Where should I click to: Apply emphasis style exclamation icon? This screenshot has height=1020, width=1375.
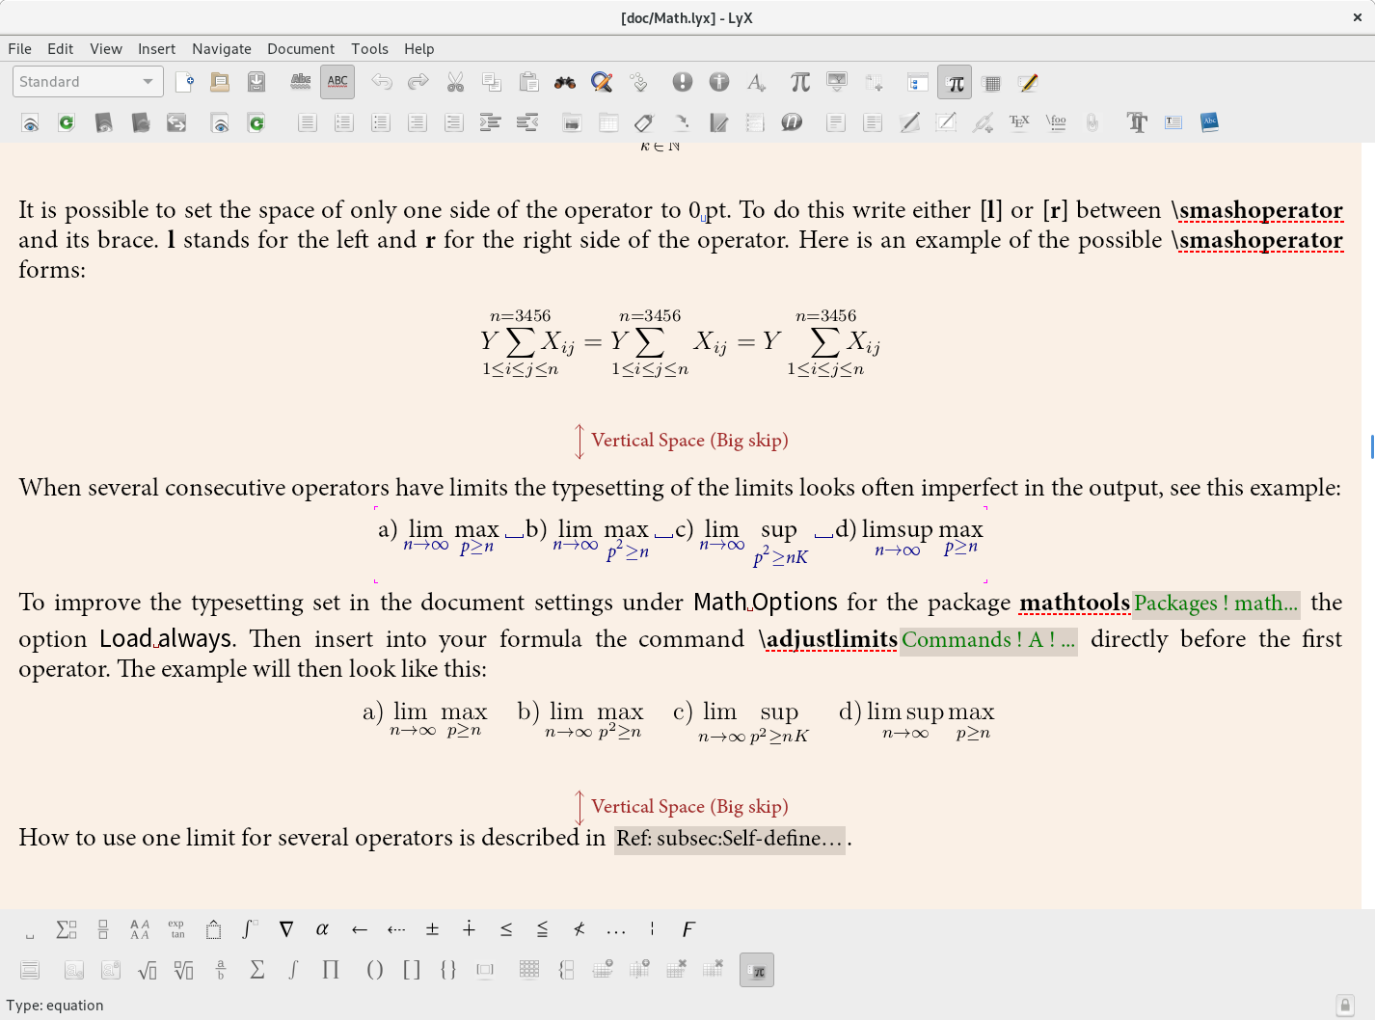[683, 83]
